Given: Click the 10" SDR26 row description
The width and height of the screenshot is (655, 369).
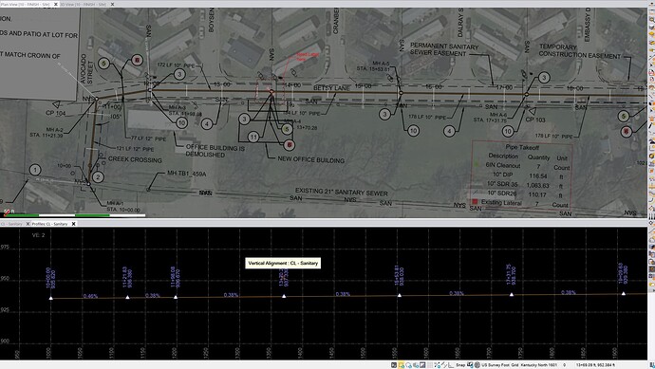Looking at the screenshot, I should pos(502,194).
